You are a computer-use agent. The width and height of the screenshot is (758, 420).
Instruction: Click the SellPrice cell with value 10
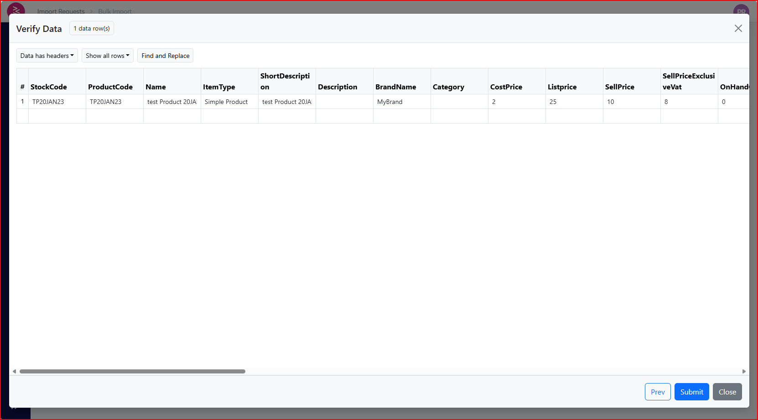pyautogui.click(x=631, y=102)
